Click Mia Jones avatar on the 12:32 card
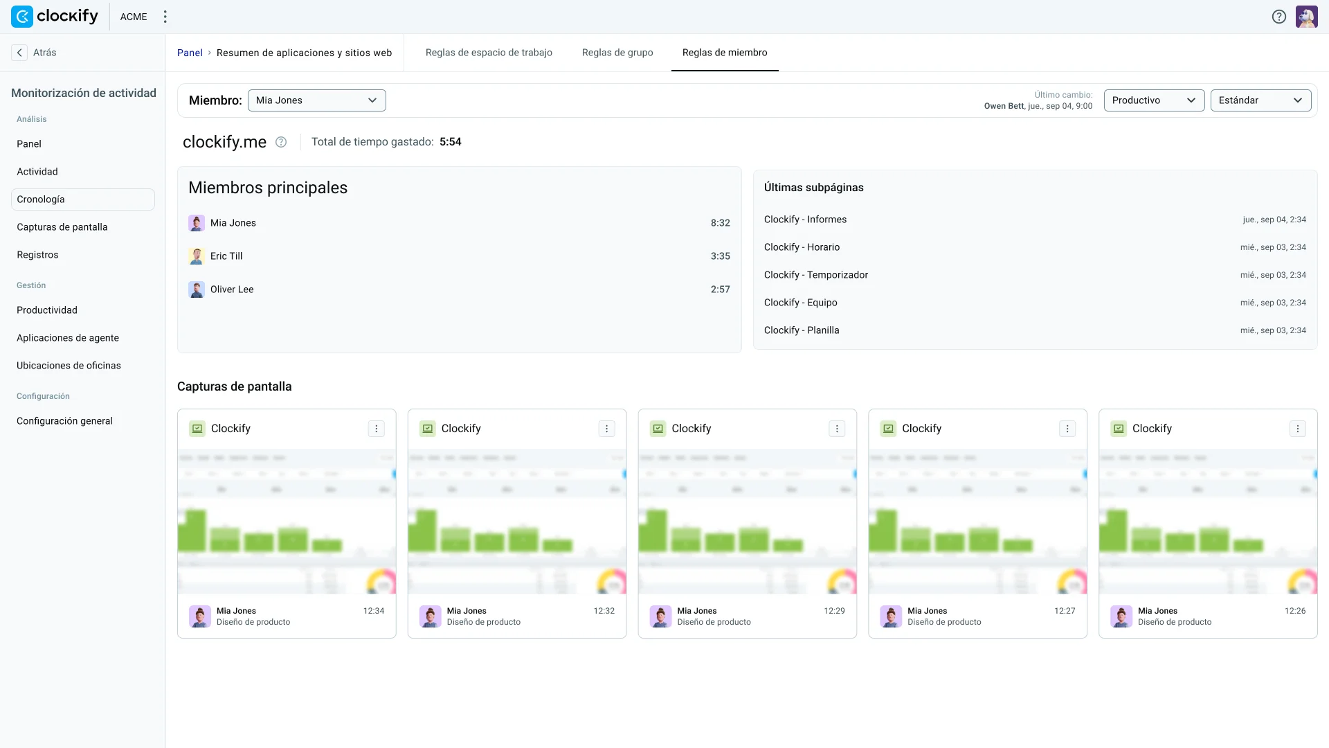The height and width of the screenshot is (748, 1329). [x=431, y=616]
